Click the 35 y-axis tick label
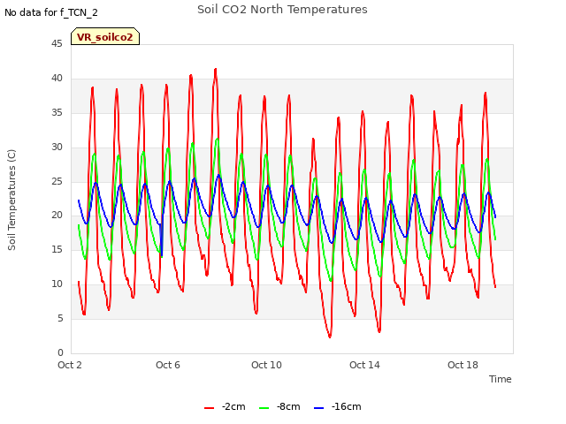Viewport: 566px width, 424px height. click(57, 112)
